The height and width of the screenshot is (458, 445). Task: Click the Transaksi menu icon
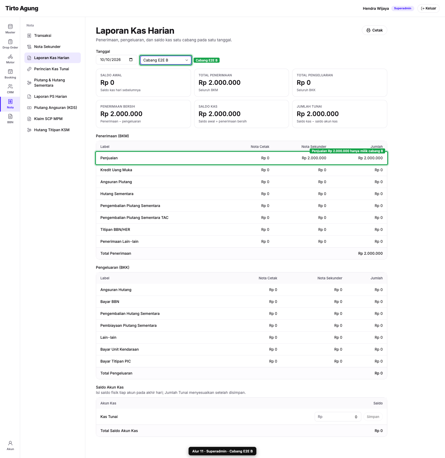pyautogui.click(x=29, y=36)
